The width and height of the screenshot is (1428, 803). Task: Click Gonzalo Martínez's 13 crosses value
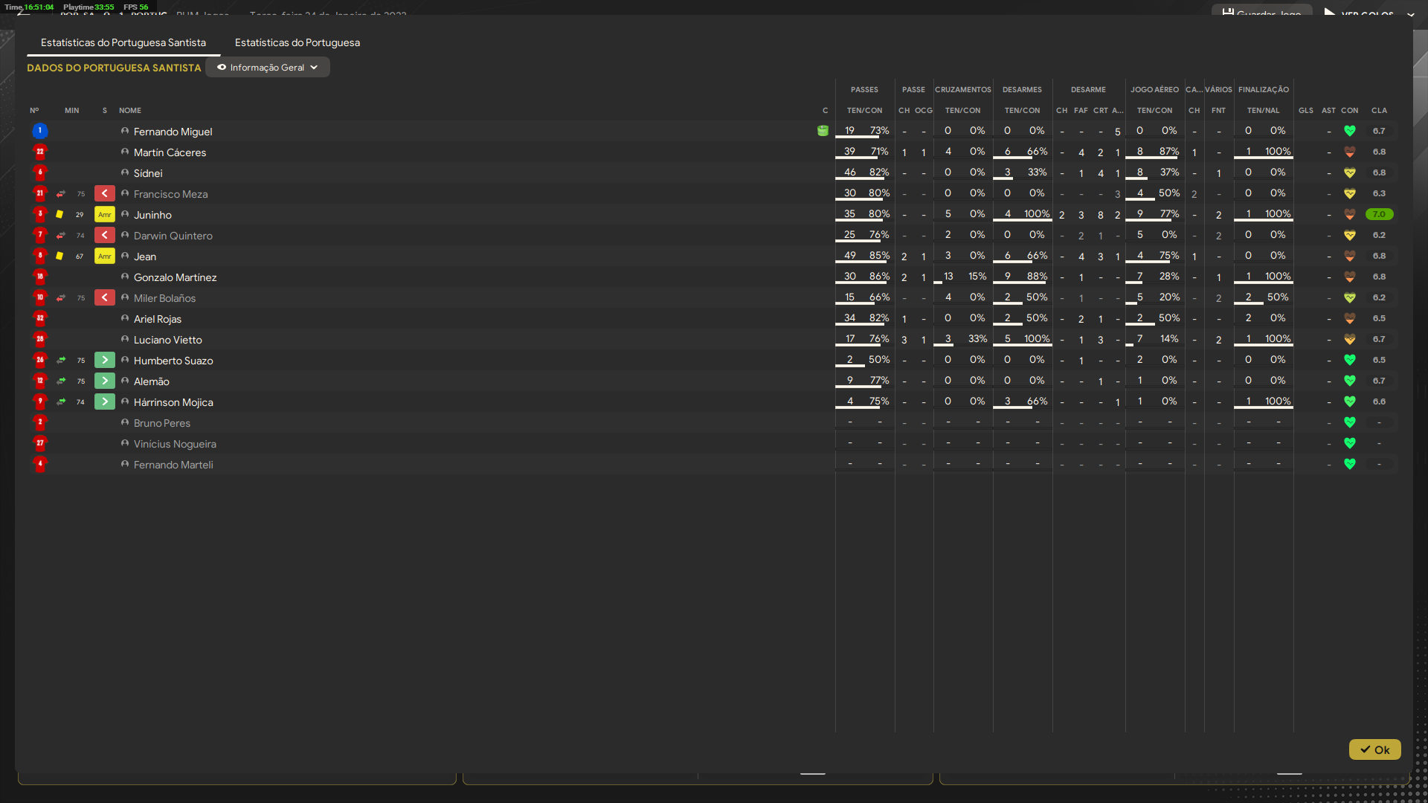pos(948,276)
